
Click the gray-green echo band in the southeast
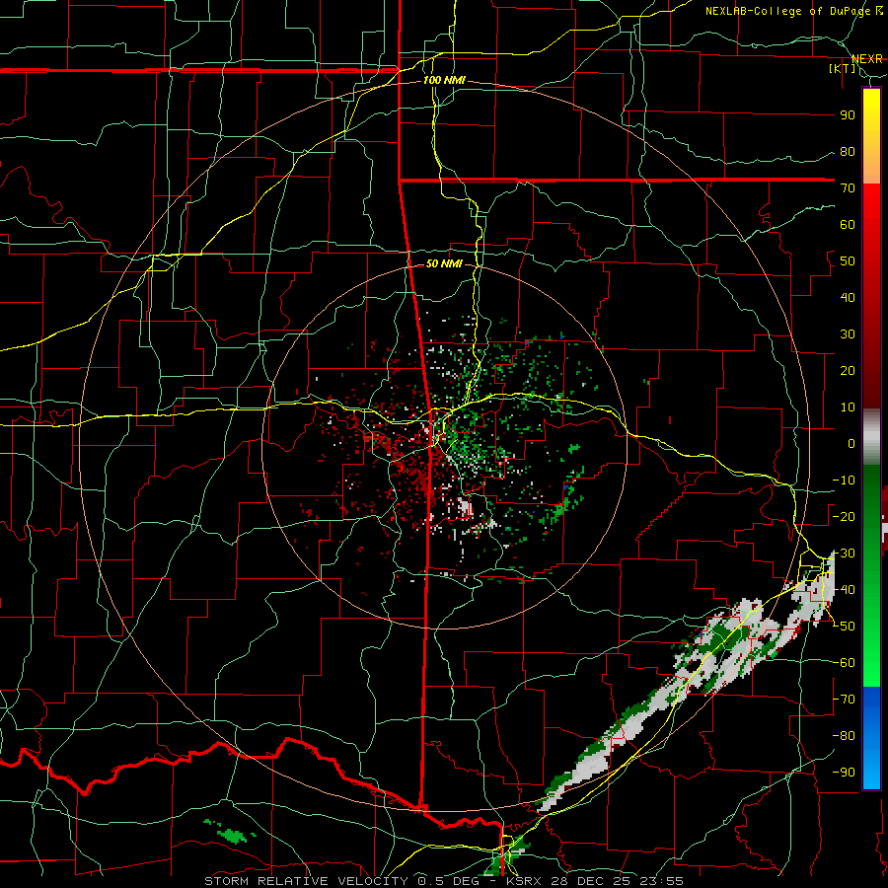(x=686, y=683)
